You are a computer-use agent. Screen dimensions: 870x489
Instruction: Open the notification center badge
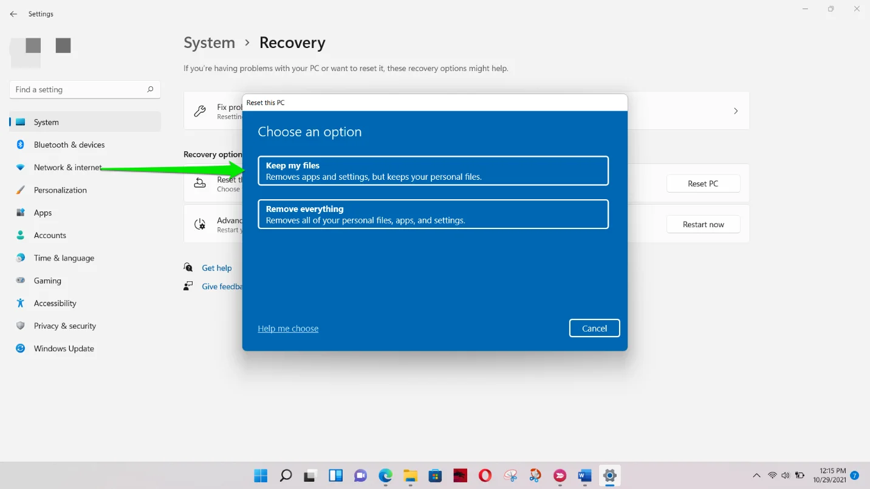[855, 475]
